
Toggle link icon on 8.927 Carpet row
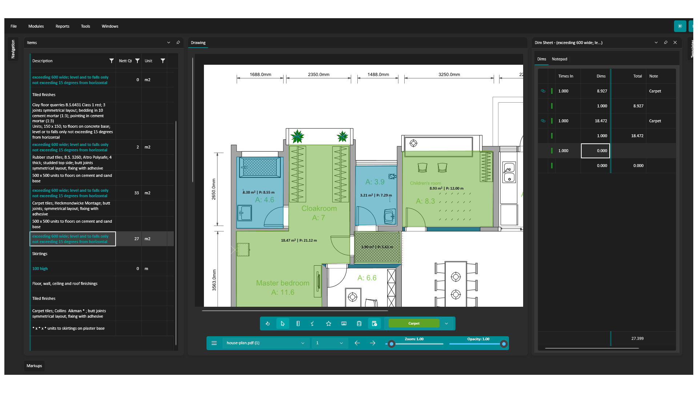tap(543, 91)
